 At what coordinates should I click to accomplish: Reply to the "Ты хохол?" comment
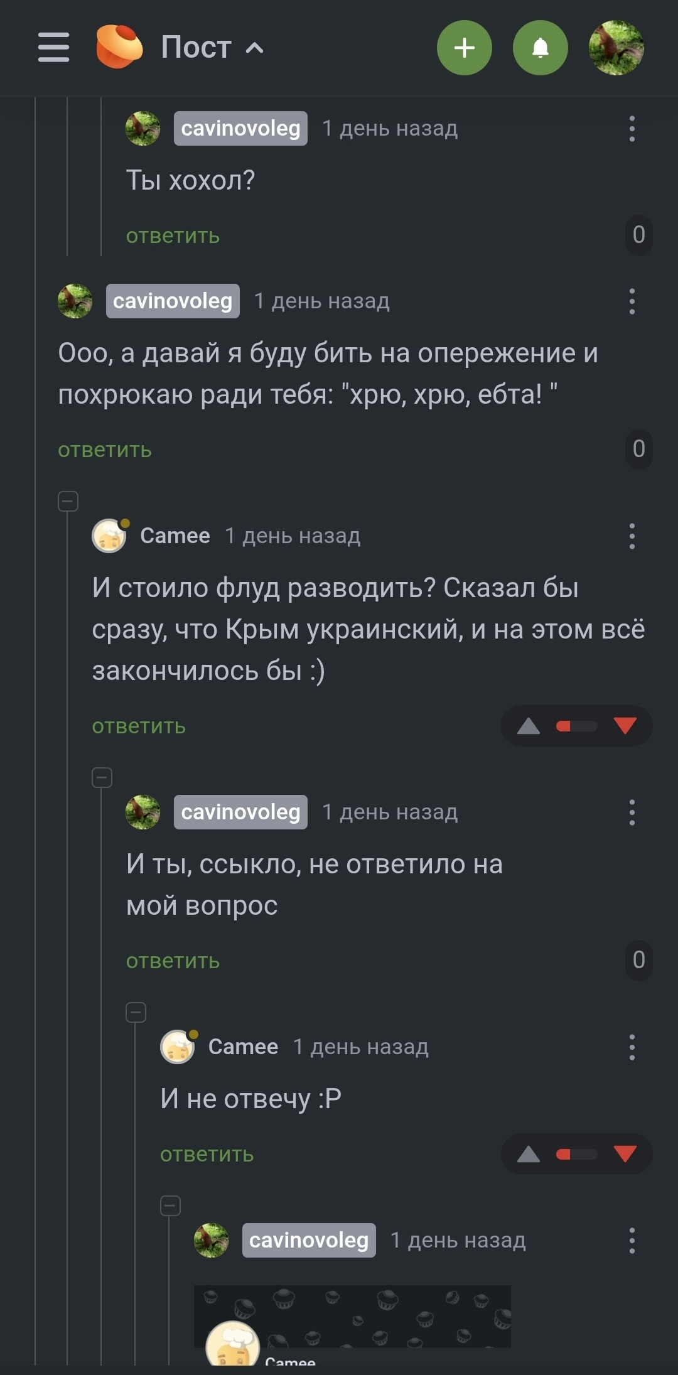coord(173,236)
